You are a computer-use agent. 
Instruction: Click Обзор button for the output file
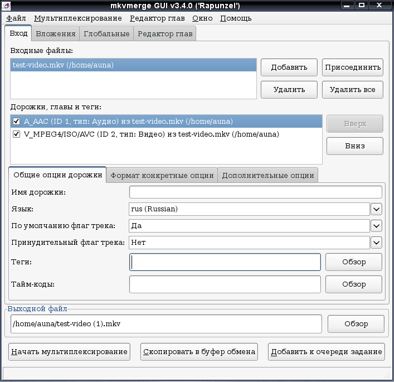(356, 324)
